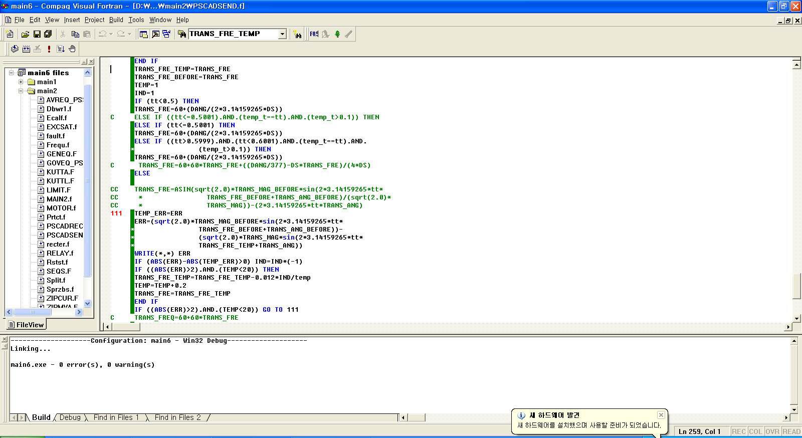Screen dimensions: 802x438
Task: Click the Save All toolbar icon
Action: click(x=48, y=34)
